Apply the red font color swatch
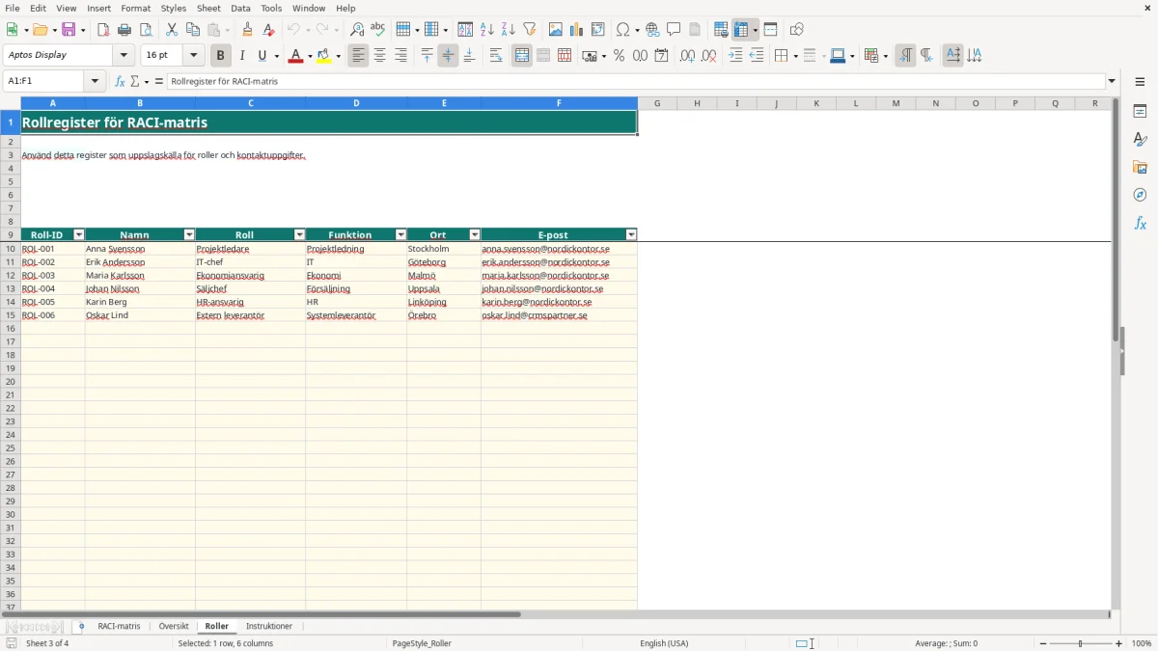 click(294, 56)
